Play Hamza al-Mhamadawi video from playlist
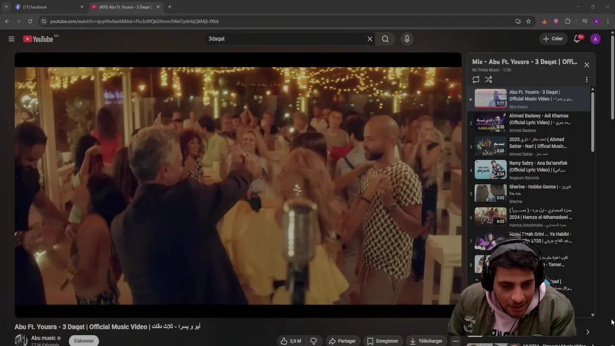This screenshot has height=346, width=615. click(529, 217)
